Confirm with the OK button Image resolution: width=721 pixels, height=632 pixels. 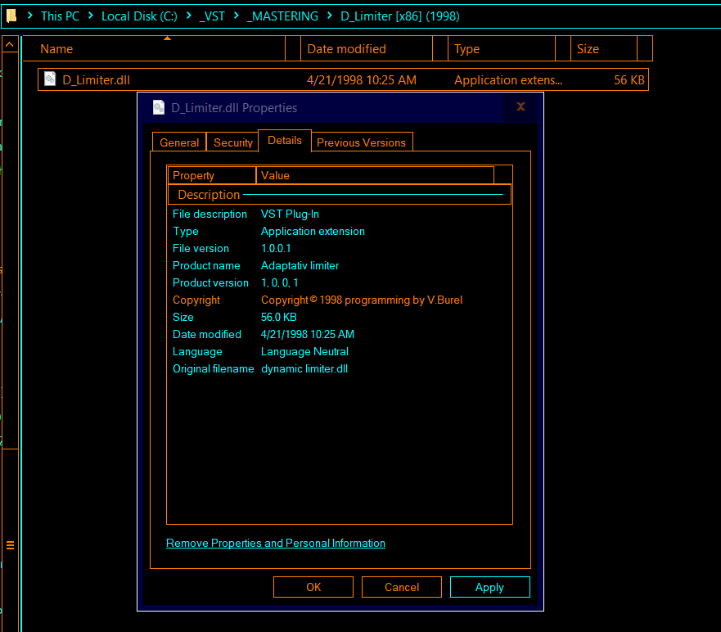click(313, 587)
